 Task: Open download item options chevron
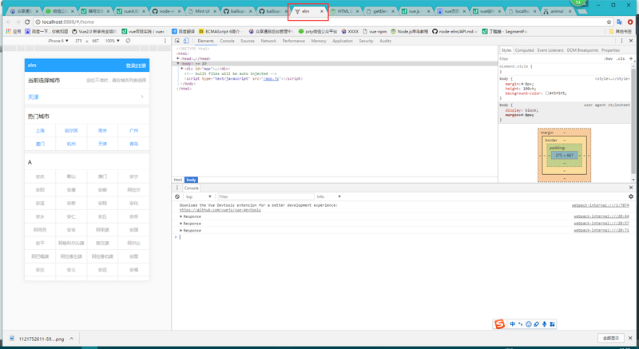point(72,339)
